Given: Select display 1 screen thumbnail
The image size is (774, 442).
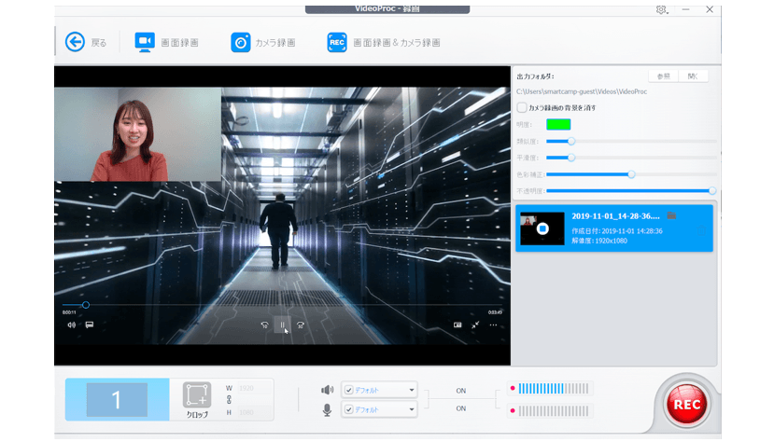Looking at the screenshot, I should click(117, 400).
